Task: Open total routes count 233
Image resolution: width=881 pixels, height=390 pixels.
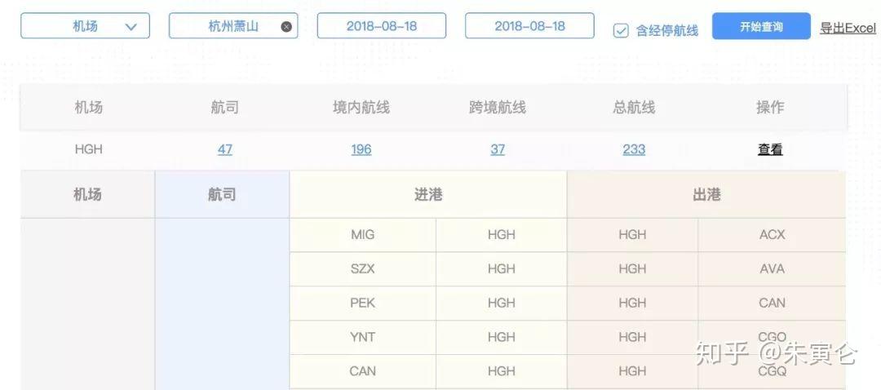Action: [x=634, y=149]
